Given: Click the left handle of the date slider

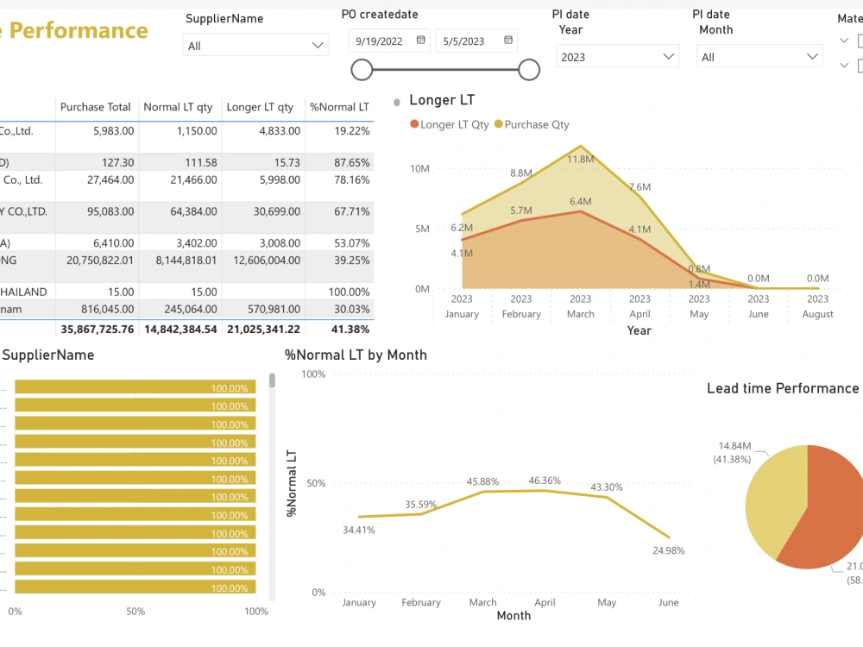Looking at the screenshot, I should coord(363,69).
